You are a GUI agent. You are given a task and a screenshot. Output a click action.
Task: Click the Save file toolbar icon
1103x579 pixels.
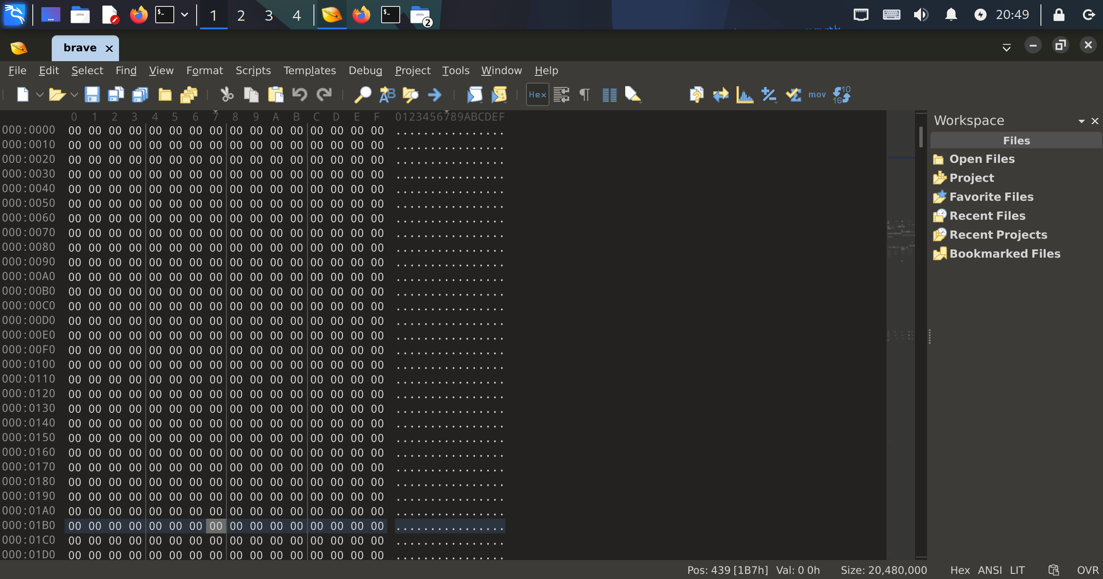pos(92,94)
